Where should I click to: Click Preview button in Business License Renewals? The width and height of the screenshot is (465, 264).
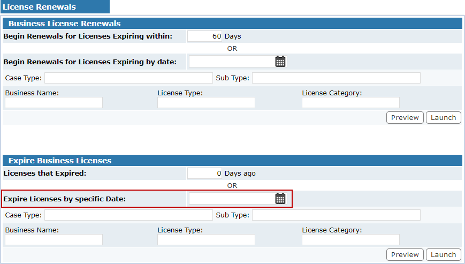click(x=405, y=118)
